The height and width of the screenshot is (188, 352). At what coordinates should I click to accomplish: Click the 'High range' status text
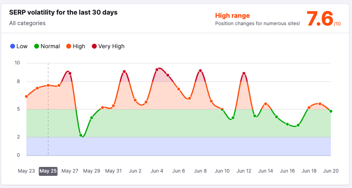232,15
